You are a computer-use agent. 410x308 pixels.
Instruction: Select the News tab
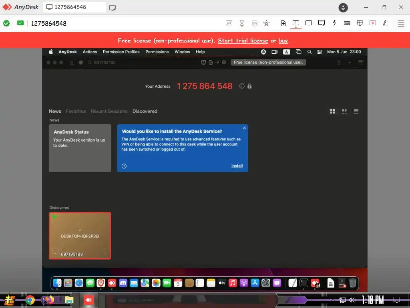[x=55, y=111]
